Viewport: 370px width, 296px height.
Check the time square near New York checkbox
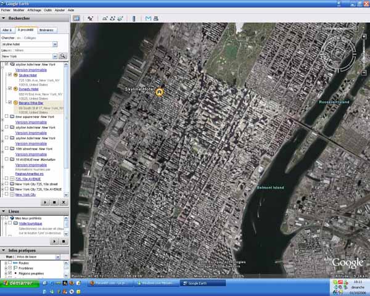click(x=7, y=116)
